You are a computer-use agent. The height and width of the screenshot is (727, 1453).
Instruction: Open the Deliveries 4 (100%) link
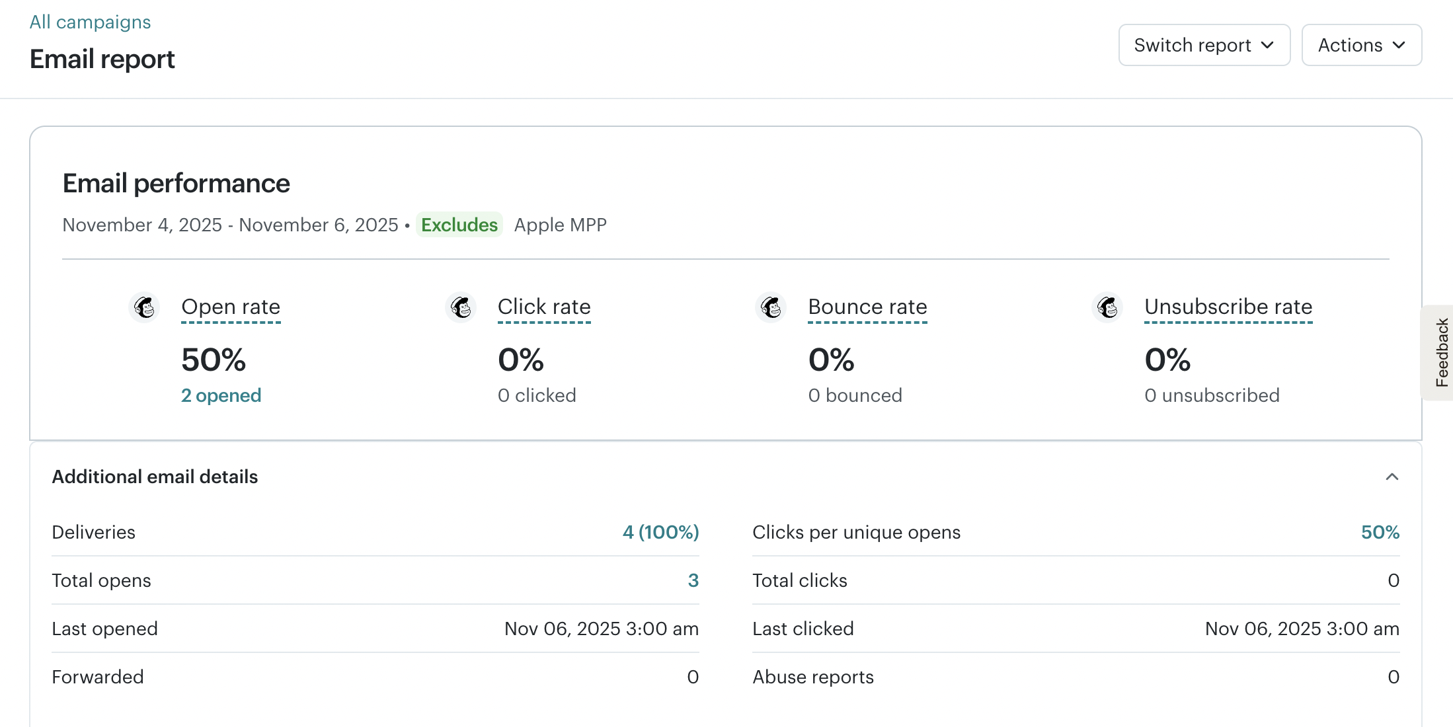coord(660,532)
